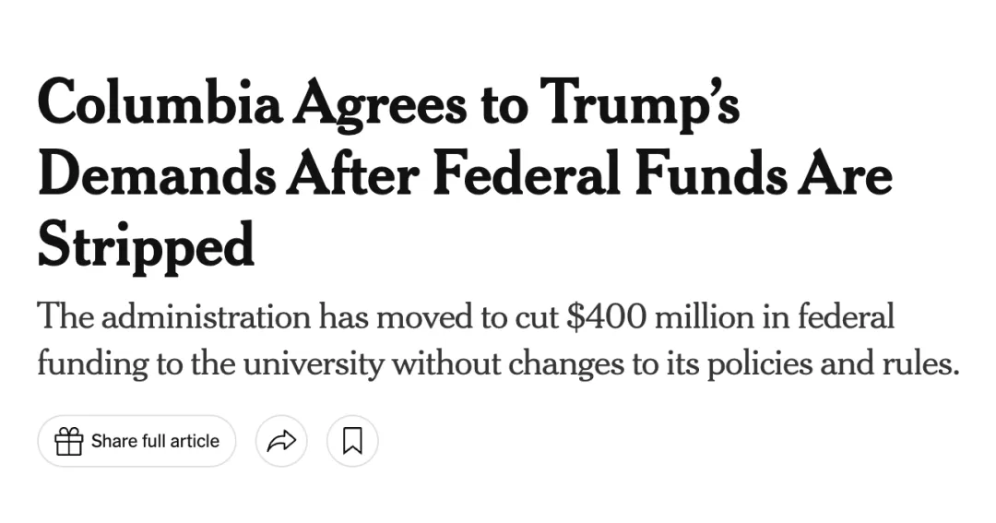This screenshot has height=523, width=996.
Task: Click the word 'administration' in the summary
Action: (x=206, y=316)
